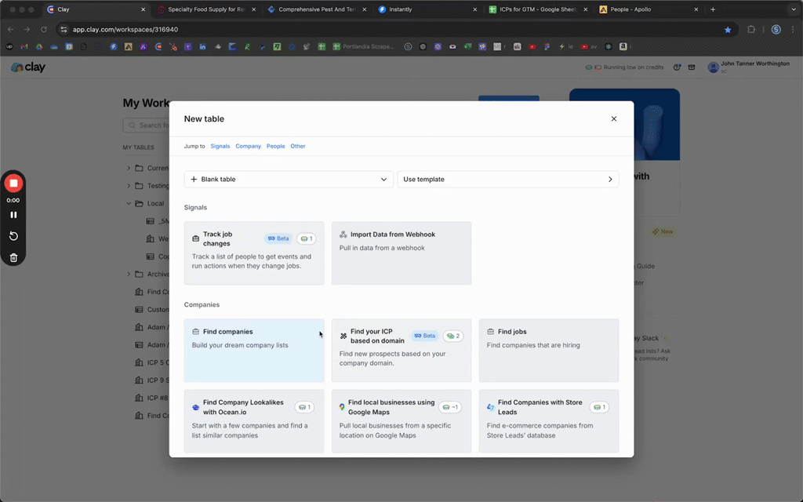
Task: Pause the screen recording
Action: pos(13,215)
